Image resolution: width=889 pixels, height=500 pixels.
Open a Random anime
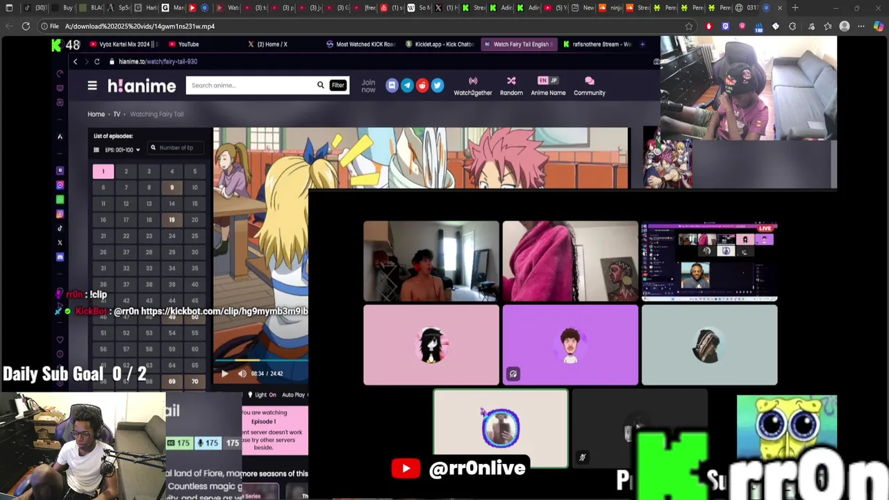pyautogui.click(x=511, y=86)
